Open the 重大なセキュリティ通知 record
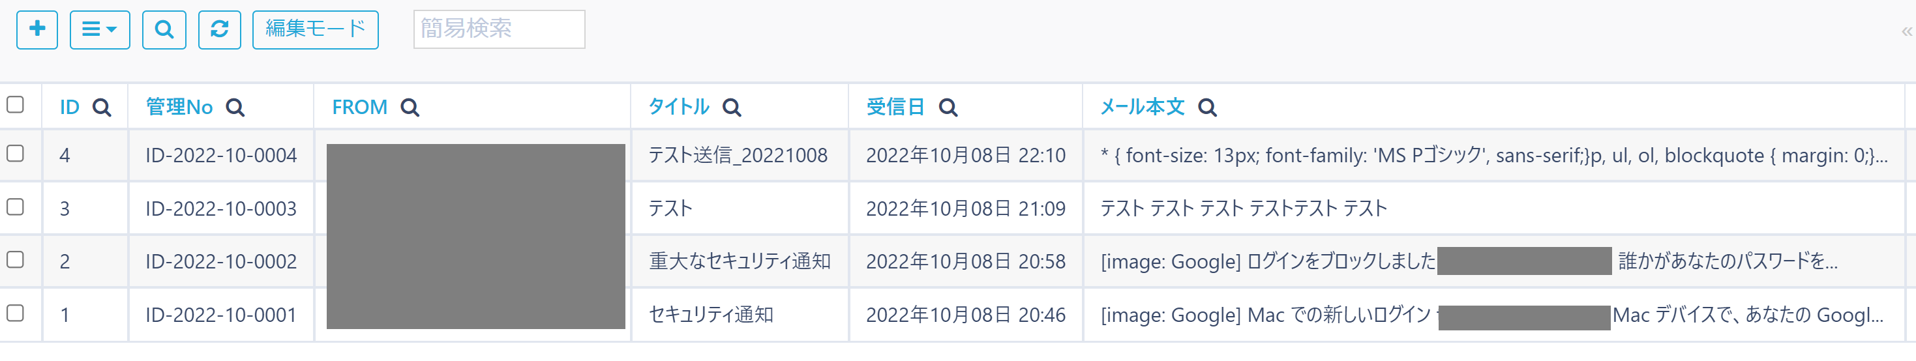 tap(740, 261)
